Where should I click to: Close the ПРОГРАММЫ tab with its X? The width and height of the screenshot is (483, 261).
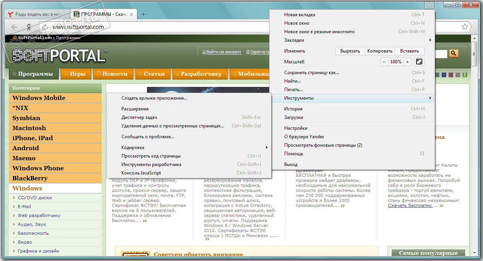point(131,14)
